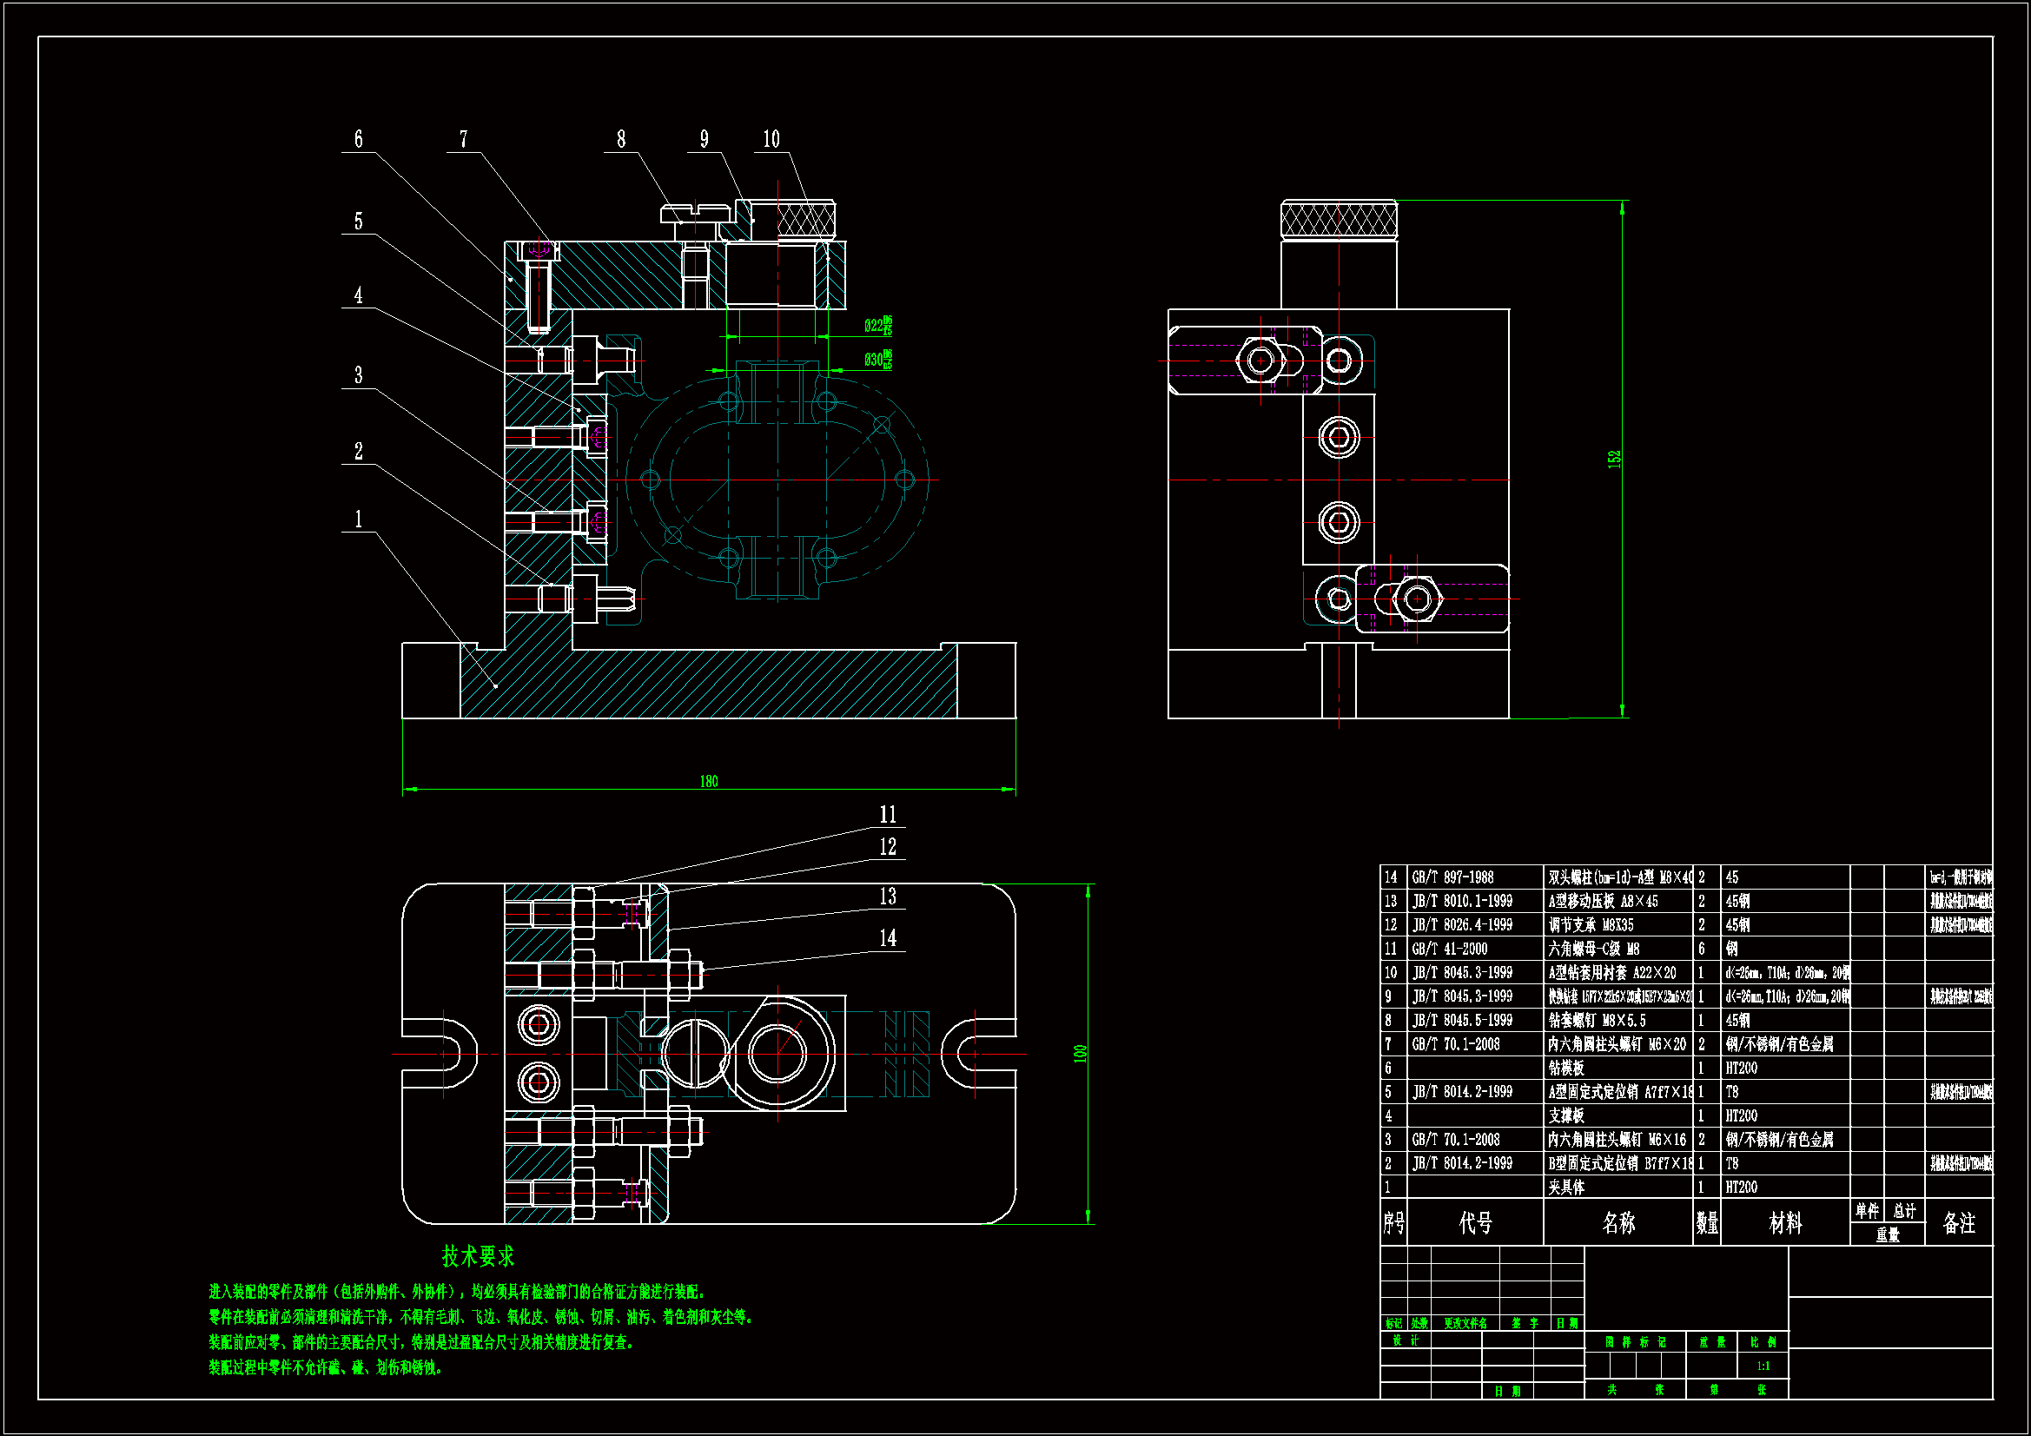
Task: Click the 100 depth dimension text
Action: 1080,1053
